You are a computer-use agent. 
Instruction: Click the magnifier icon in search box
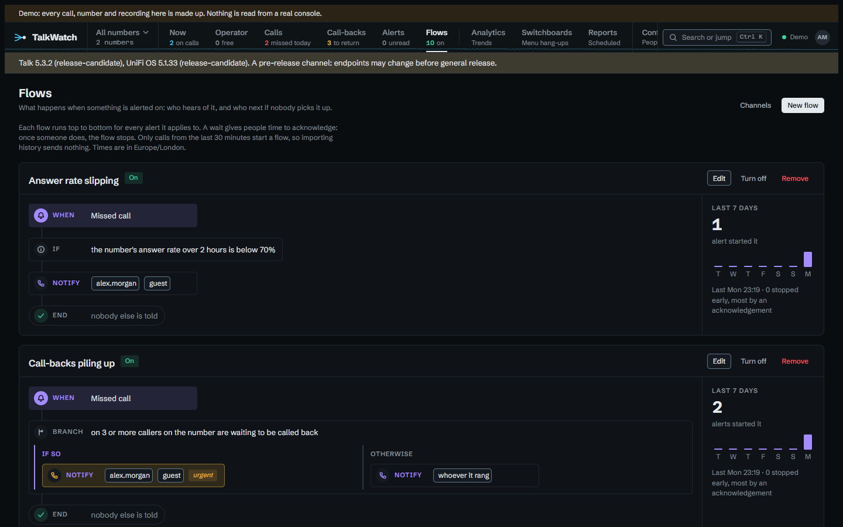pos(673,37)
